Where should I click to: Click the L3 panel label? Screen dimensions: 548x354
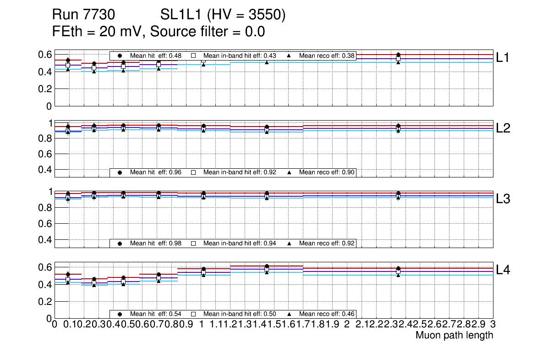(x=503, y=199)
